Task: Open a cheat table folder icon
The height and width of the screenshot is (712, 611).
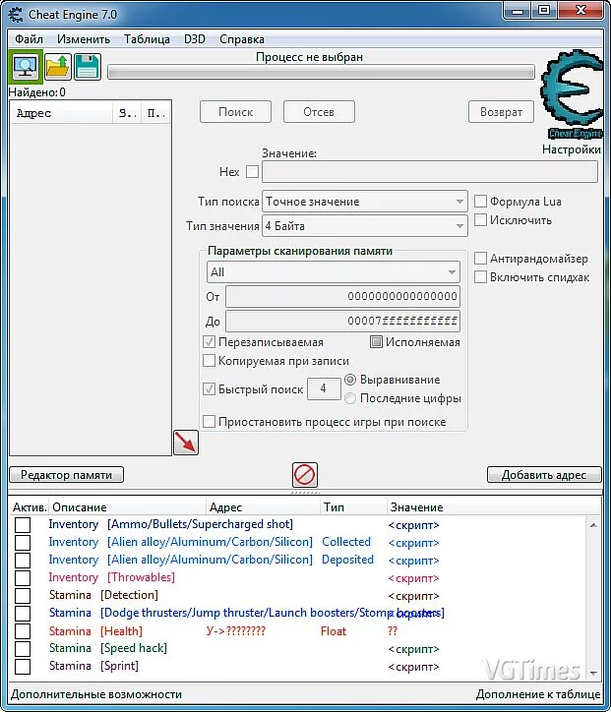Action: pos(58,67)
